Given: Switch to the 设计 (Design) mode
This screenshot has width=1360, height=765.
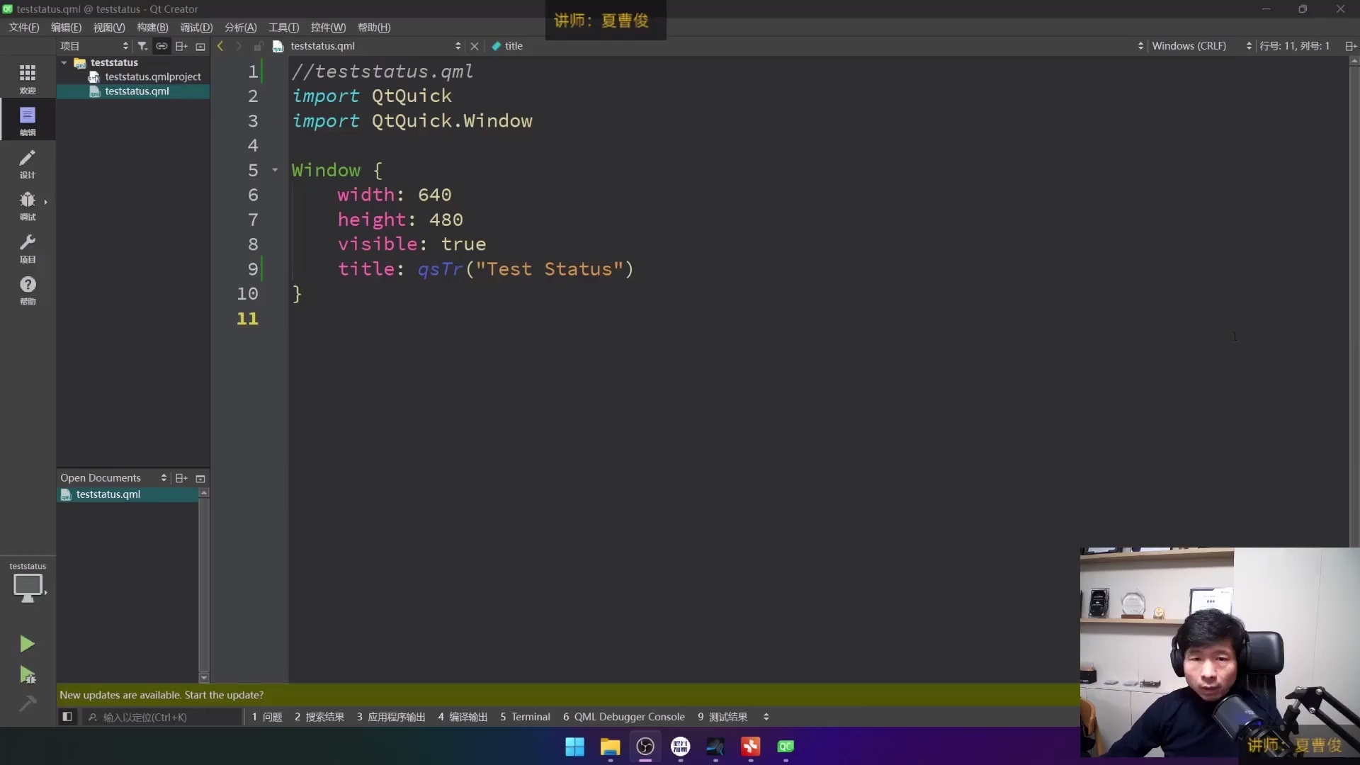Looking at the screenshot, I should tap(28, 164).
